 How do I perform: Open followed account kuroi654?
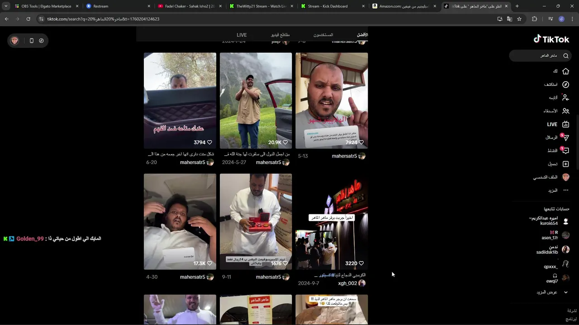(549, 221)
